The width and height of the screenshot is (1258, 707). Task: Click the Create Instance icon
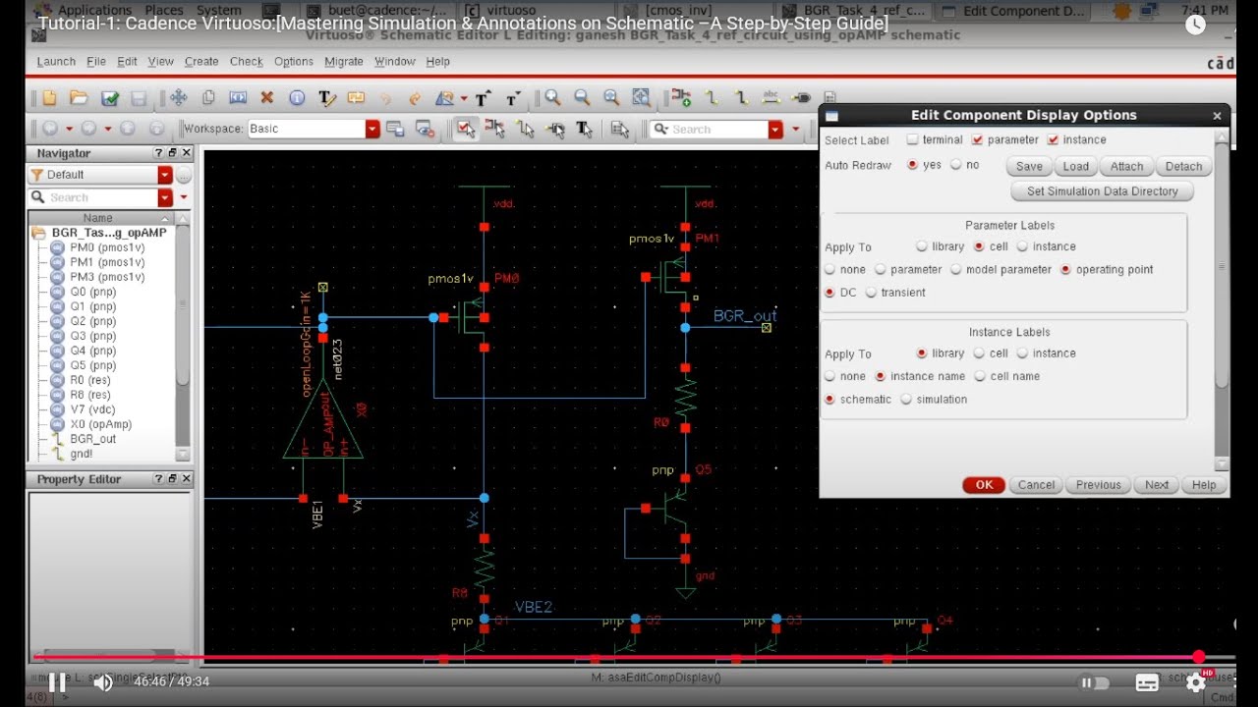click(x=682, y=97)
